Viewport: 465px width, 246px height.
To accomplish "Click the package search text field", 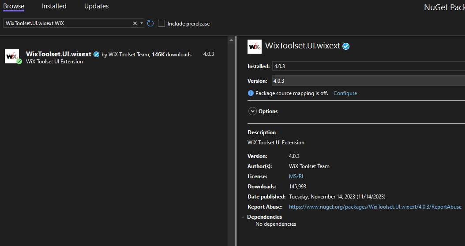I will tap(66, 23).
